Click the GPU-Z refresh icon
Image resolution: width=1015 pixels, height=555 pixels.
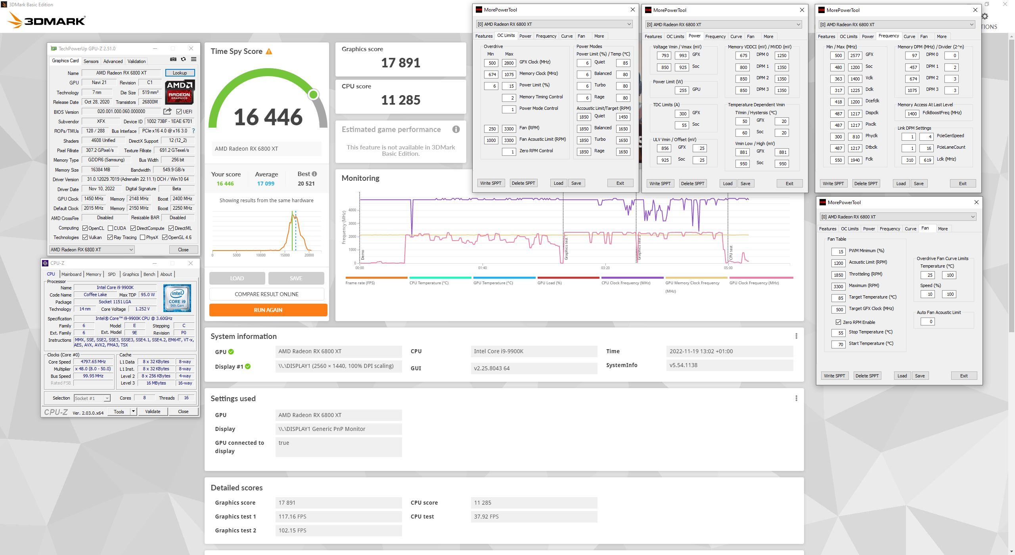coord(183,59)
